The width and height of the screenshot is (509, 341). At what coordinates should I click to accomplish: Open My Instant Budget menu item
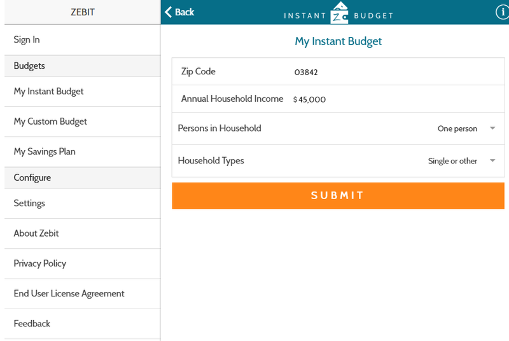83,92
